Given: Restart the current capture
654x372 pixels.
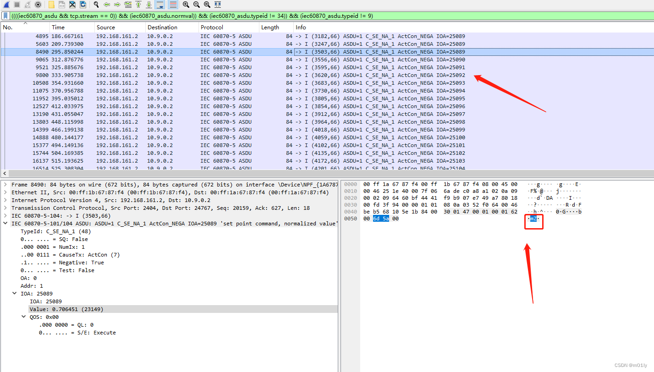Looking at the screenshot, I should click(x=27, y=5).
